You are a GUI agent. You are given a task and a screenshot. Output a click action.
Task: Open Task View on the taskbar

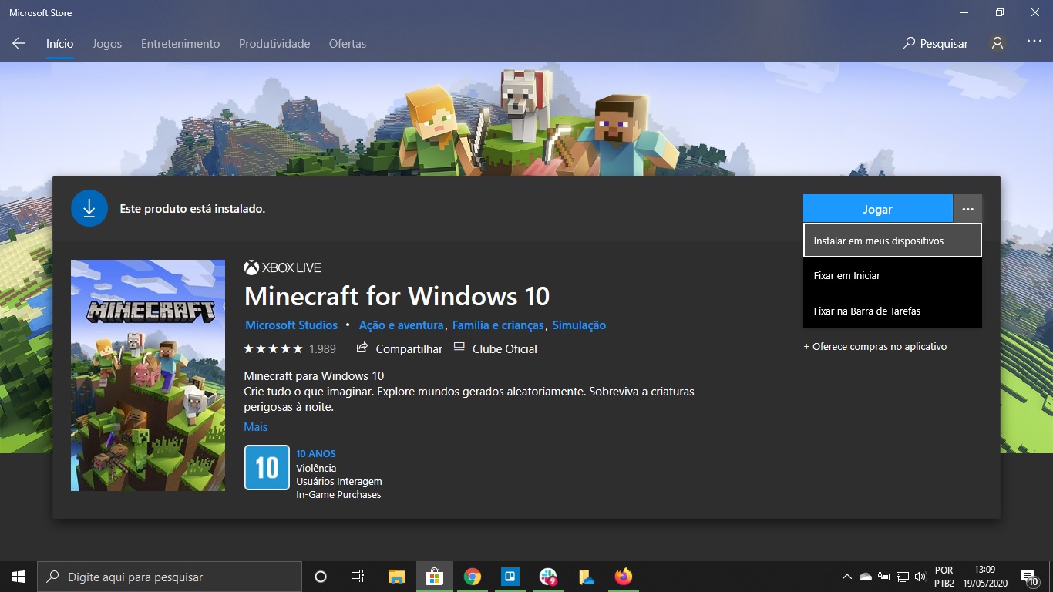358,577
